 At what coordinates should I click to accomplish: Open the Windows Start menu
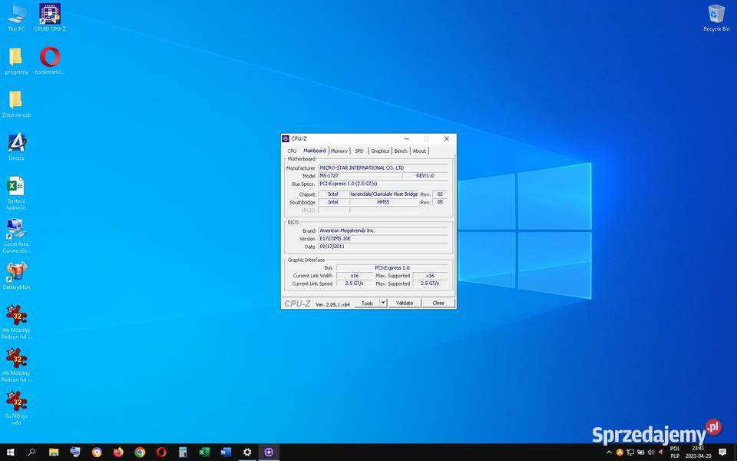(x=10, y=452)
